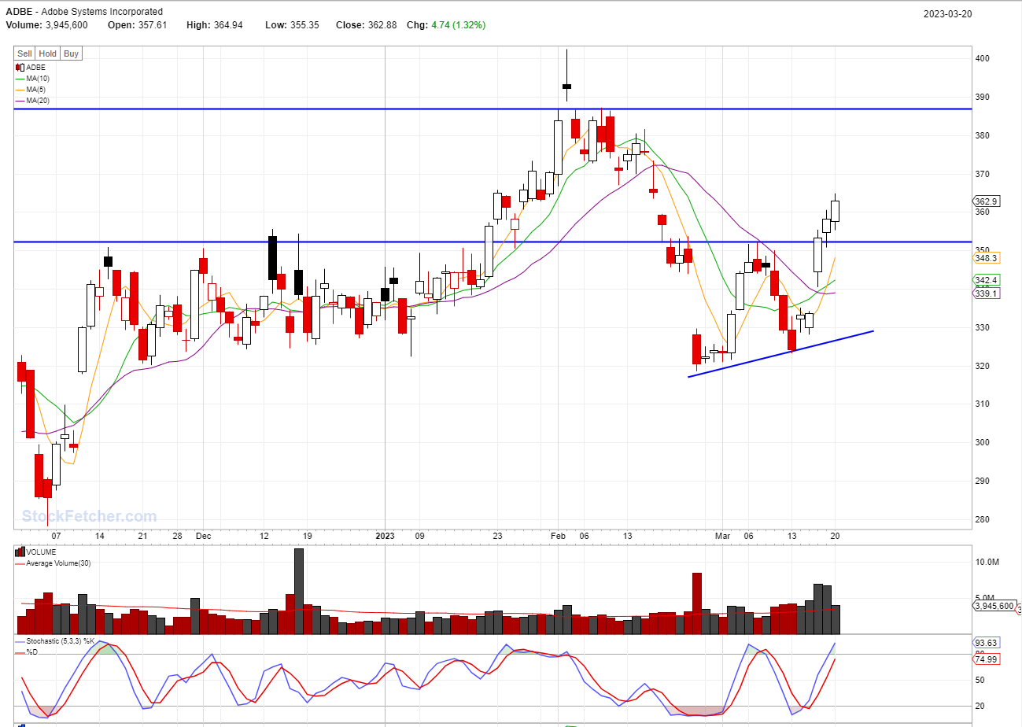1022x727 pixels.
Task: Click the 3,945,600 volume axis tag
Action: (995, 606)
